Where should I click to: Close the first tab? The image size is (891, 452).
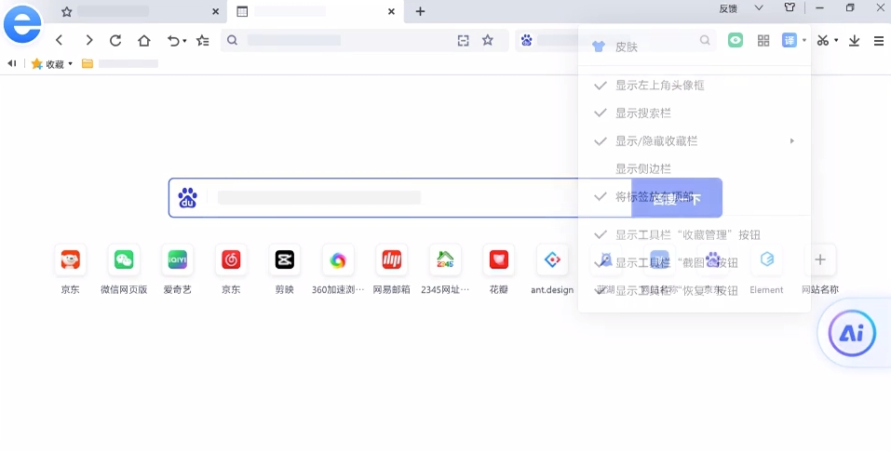click(x=215, y=11)
